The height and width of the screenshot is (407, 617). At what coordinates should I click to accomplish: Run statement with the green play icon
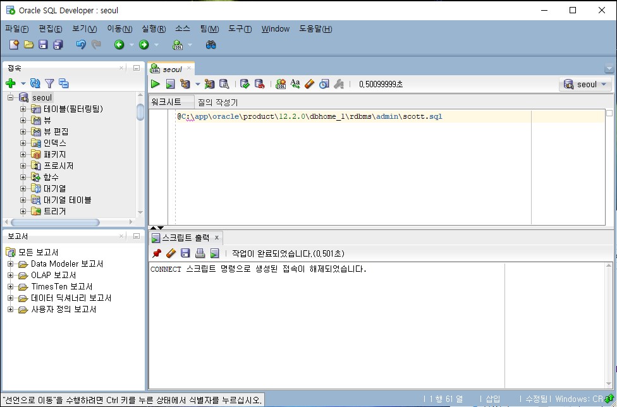click(156, 84)
